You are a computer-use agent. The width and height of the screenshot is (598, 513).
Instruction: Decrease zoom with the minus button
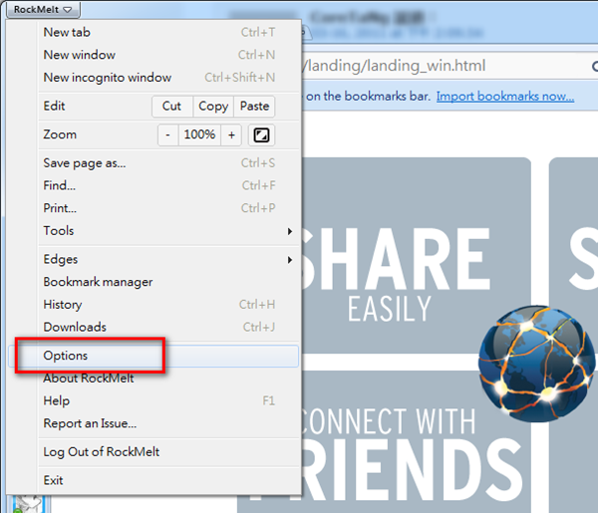[167, 134]
